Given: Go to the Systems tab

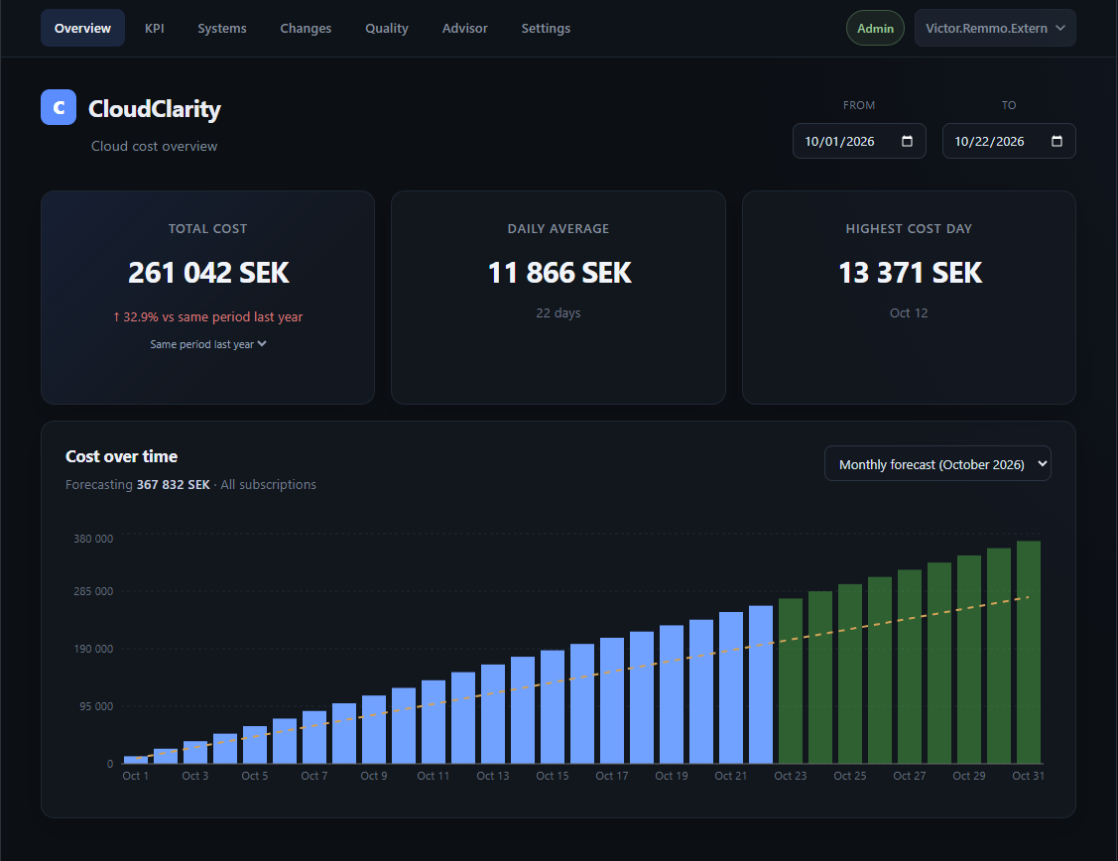Looking at the screenshot, I should pyautogui.click(x=222, y=28).
